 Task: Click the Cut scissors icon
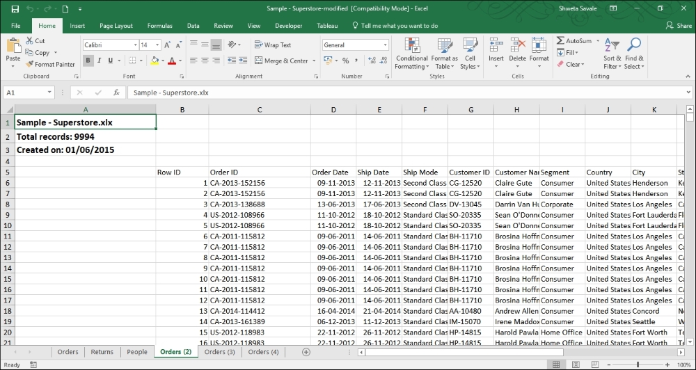(30, 41)
